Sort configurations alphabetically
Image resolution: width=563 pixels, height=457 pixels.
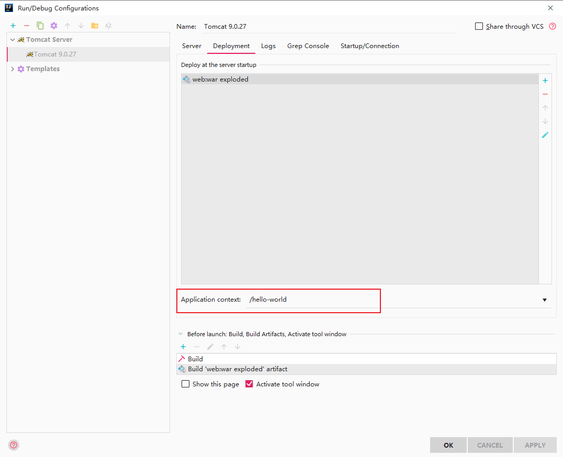coord(108,26)
